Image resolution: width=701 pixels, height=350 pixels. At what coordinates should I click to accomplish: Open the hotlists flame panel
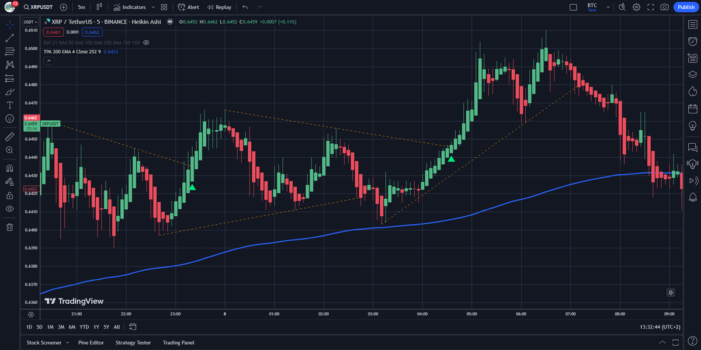click(x=692, y=91)
